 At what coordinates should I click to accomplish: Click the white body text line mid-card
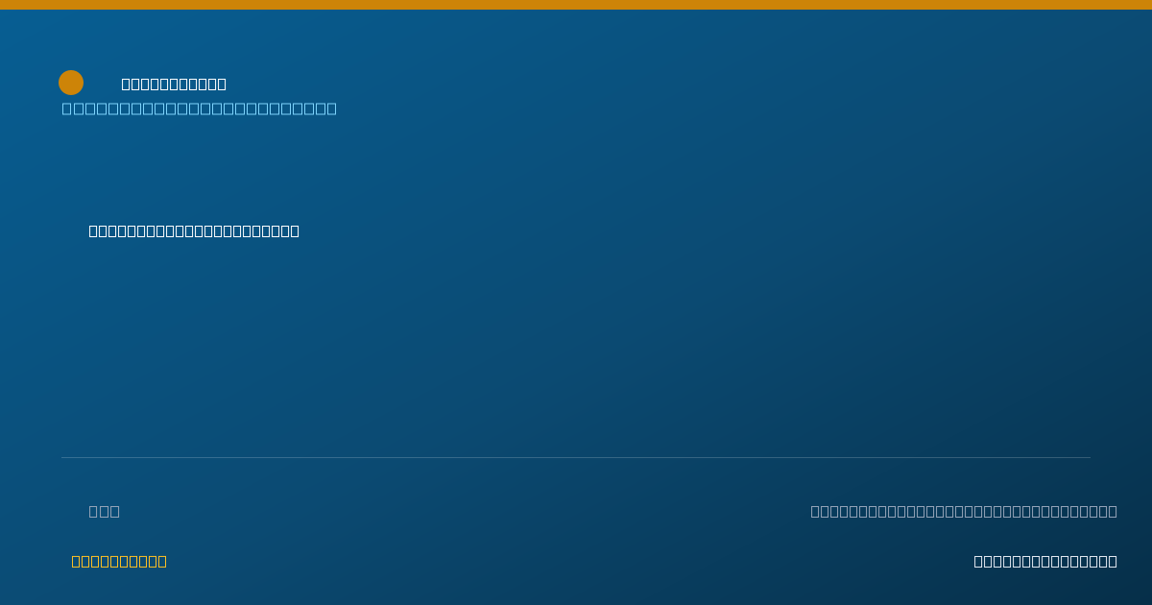coord(194,230)
